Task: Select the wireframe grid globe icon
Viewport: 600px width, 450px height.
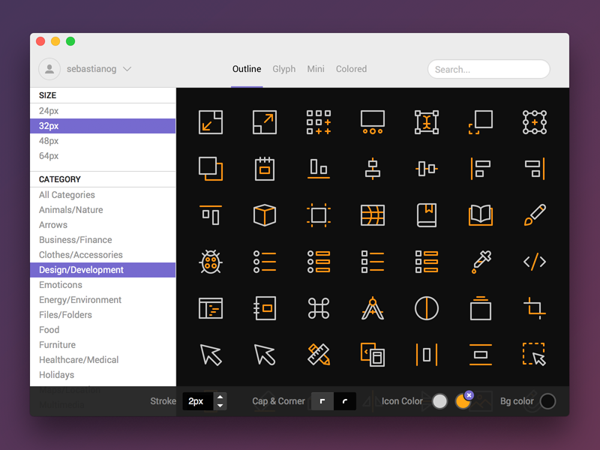Action: [373, 215]
